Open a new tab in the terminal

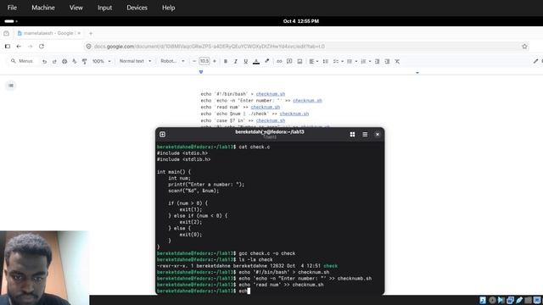pos(162,134)
